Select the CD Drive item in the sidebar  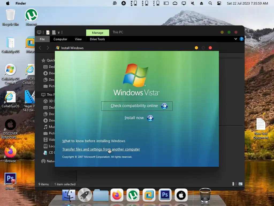click(49, 153)
